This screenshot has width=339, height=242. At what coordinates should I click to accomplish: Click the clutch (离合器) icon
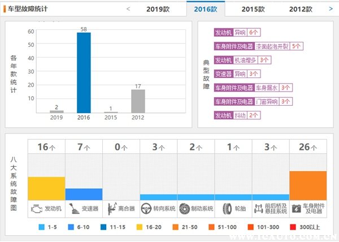(111, 208)
